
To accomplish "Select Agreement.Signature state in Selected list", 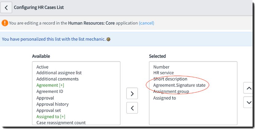I will [179, 85].
